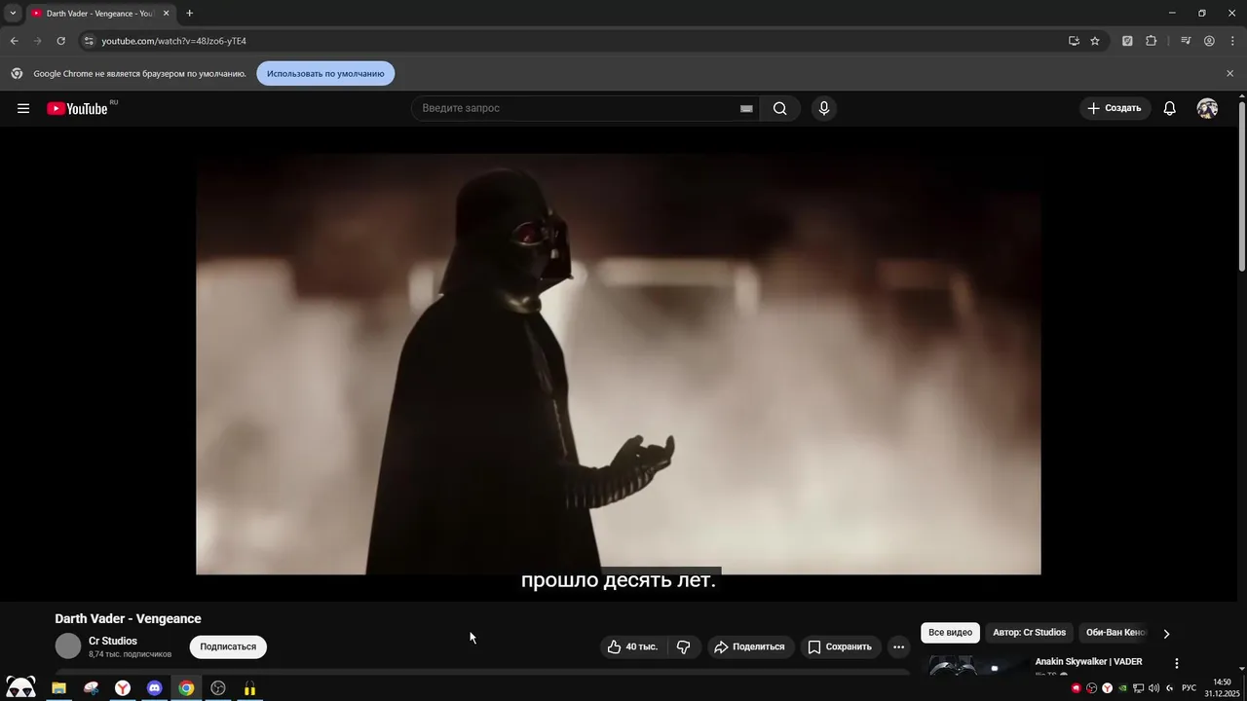Screen dimensions: 1247x701
Task: Click the video player to pause
Action: [619, 362]
